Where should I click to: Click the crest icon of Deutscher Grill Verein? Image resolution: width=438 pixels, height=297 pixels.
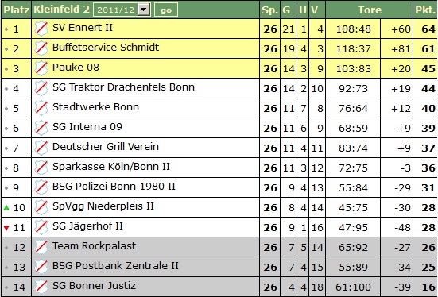click(41, 148)
